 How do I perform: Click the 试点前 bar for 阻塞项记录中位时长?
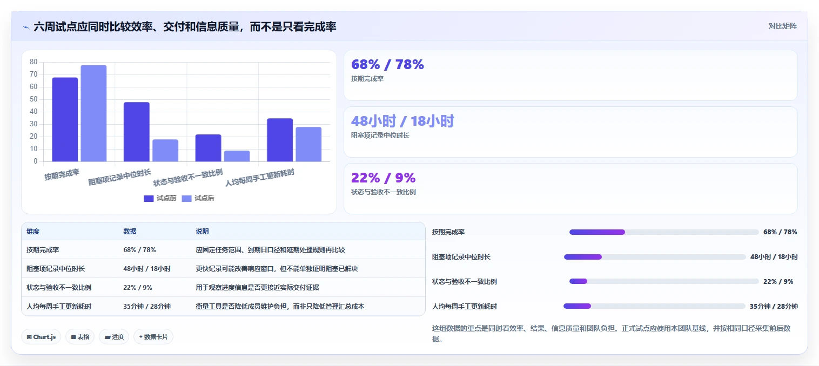pos(137,132)
